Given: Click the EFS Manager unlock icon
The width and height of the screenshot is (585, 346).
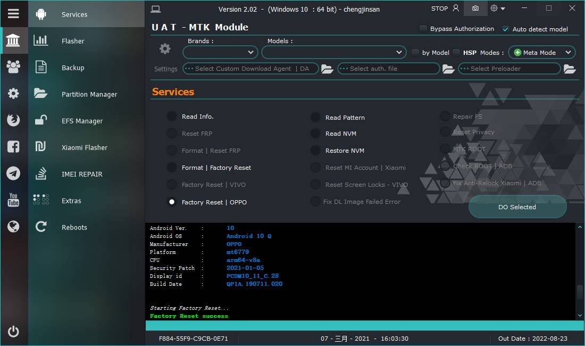Looking at the screenshot, I should pyautogui.click(x=40, y=120).
